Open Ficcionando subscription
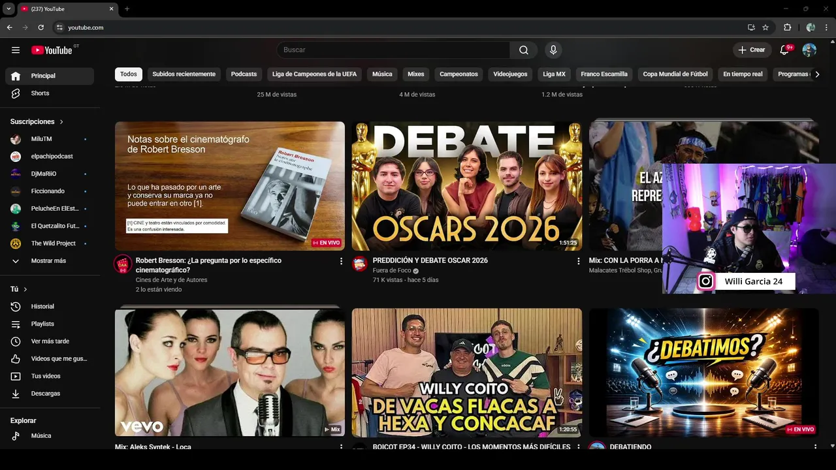 (50, 191)
